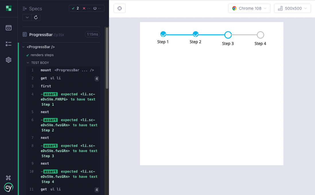Click the rerun all tests icon
315x195 pixels.
[36, 17]
